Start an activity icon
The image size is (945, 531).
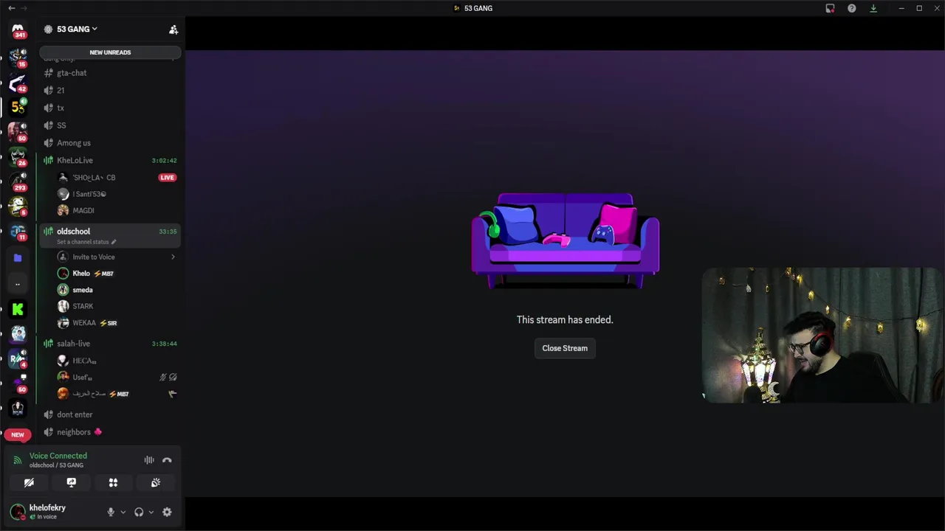pos(114,482)
